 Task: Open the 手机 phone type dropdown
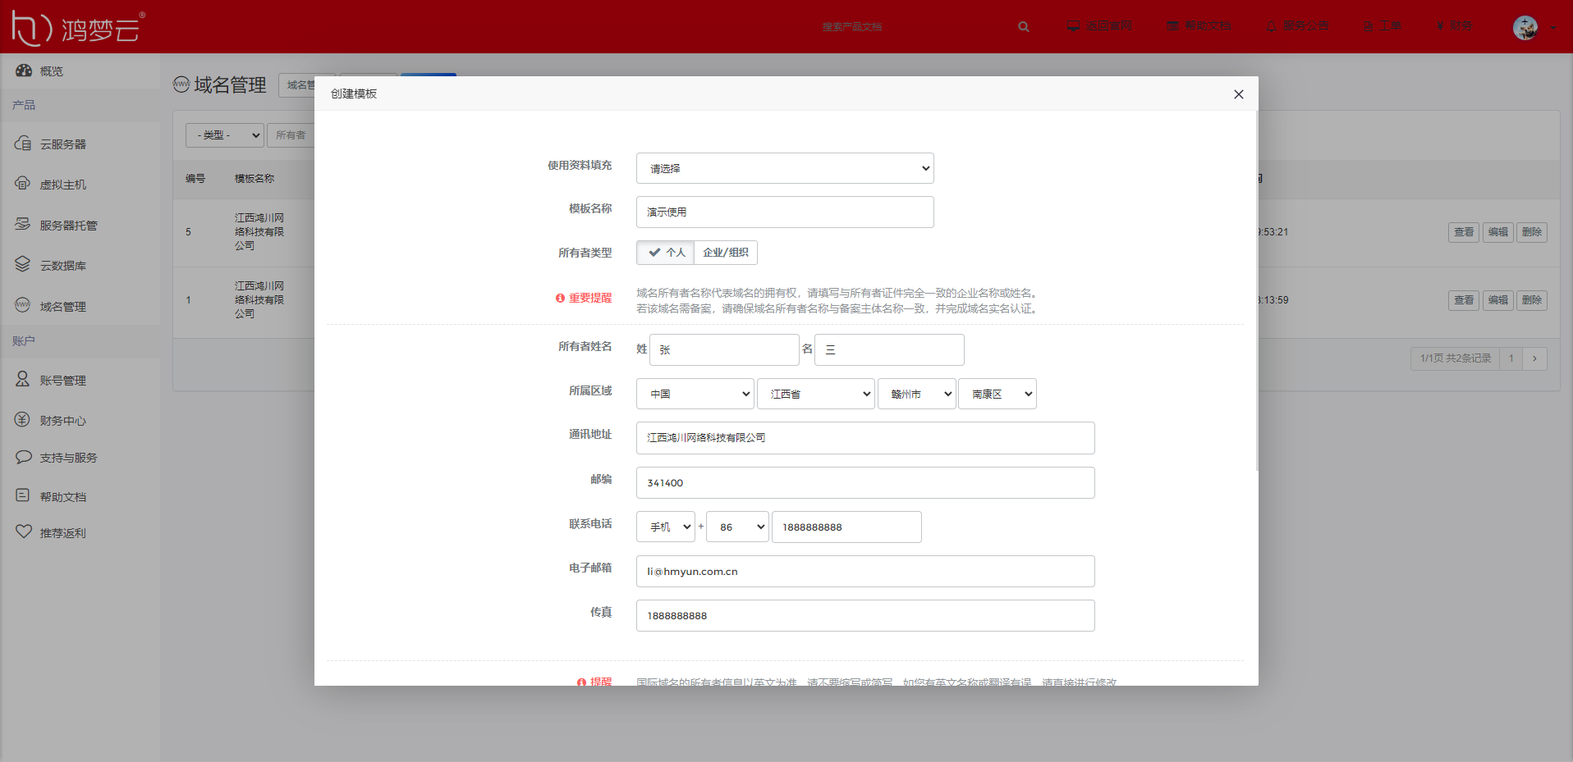point(665,527)
